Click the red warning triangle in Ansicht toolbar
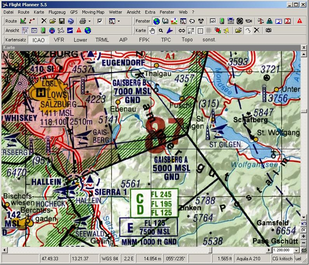 [79, 30]
